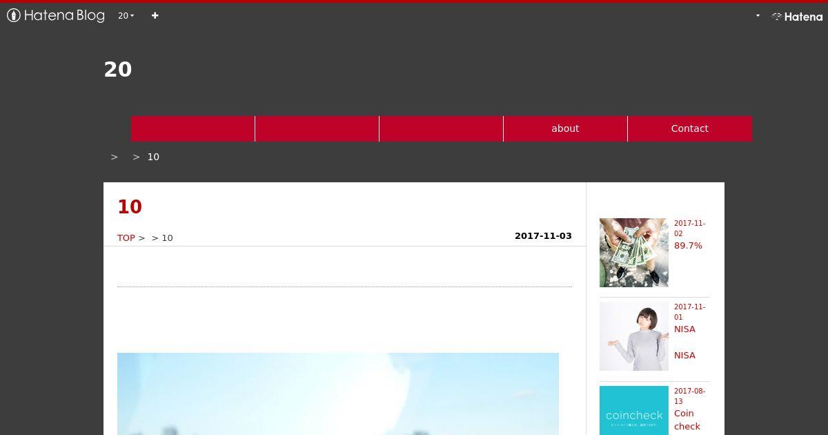
Task: Click the article title 10
Action: coord(130,206)
